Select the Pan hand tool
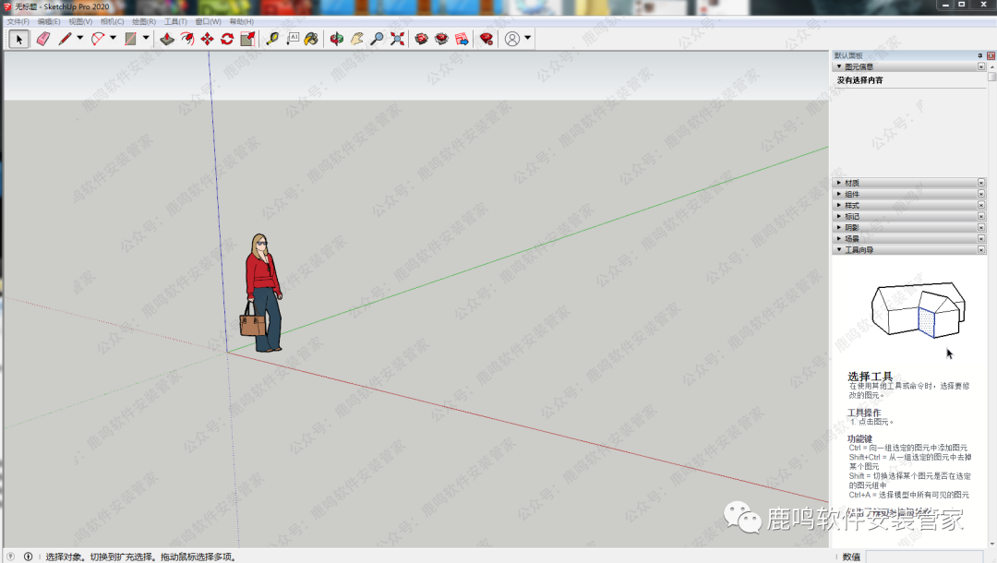 tap(356, 39)
